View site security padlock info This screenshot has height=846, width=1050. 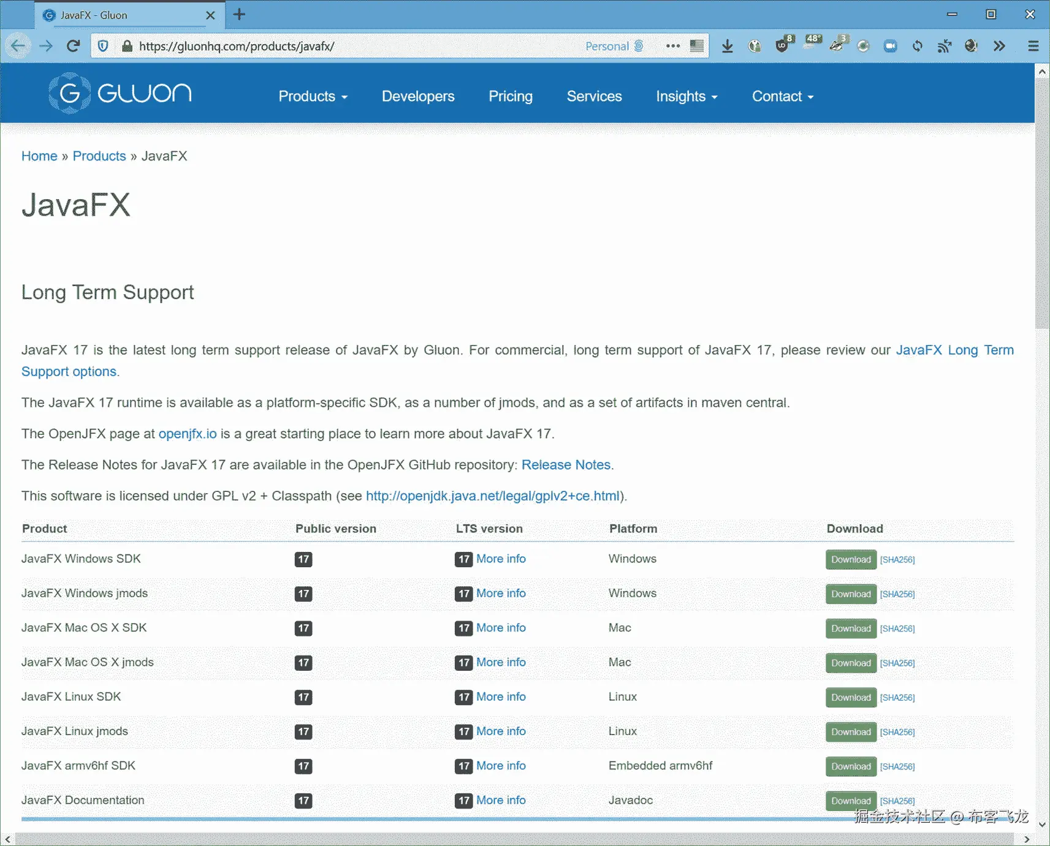pyautogui.click(x=127, y=46)
